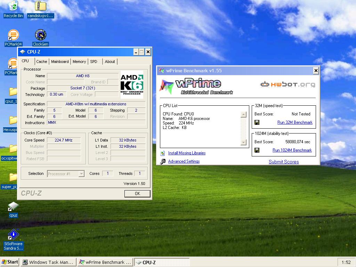This screenshot has width=356, height=267.
Task: Click the wPrime title bar icon
Action: [162, 71]
